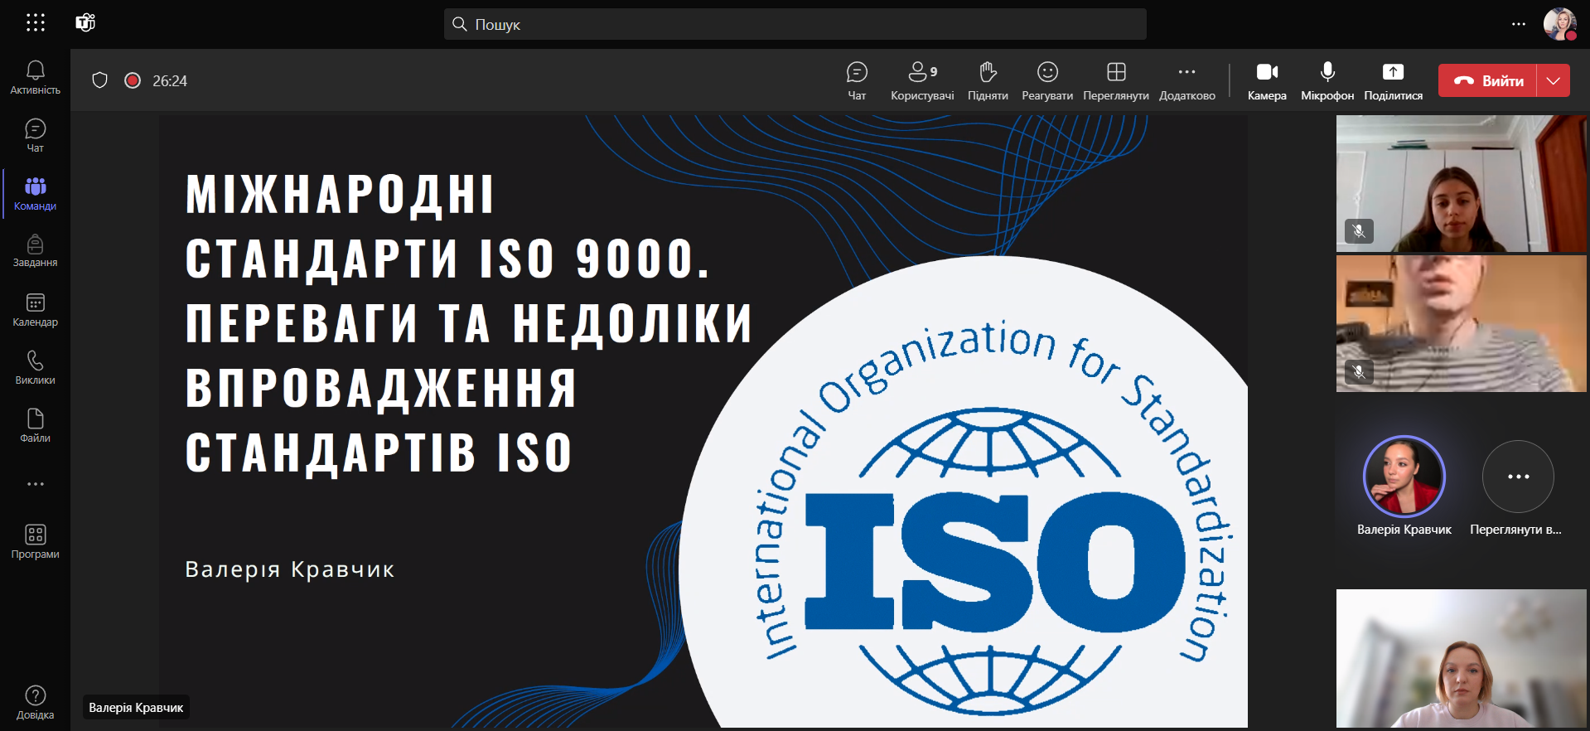Toggle the Камера on or off
1590x731 pixels.
(x=1267, y=81)
